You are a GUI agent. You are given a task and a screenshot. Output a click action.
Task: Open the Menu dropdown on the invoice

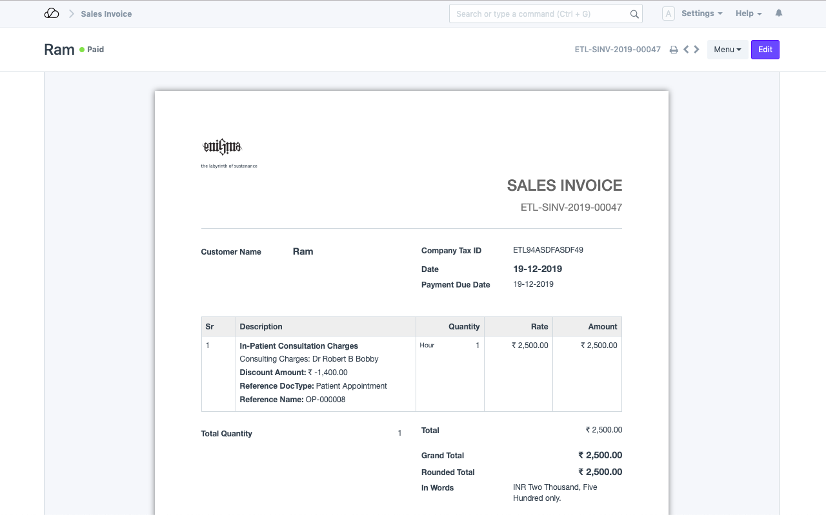pyautogui.click(x=727, y=49)
